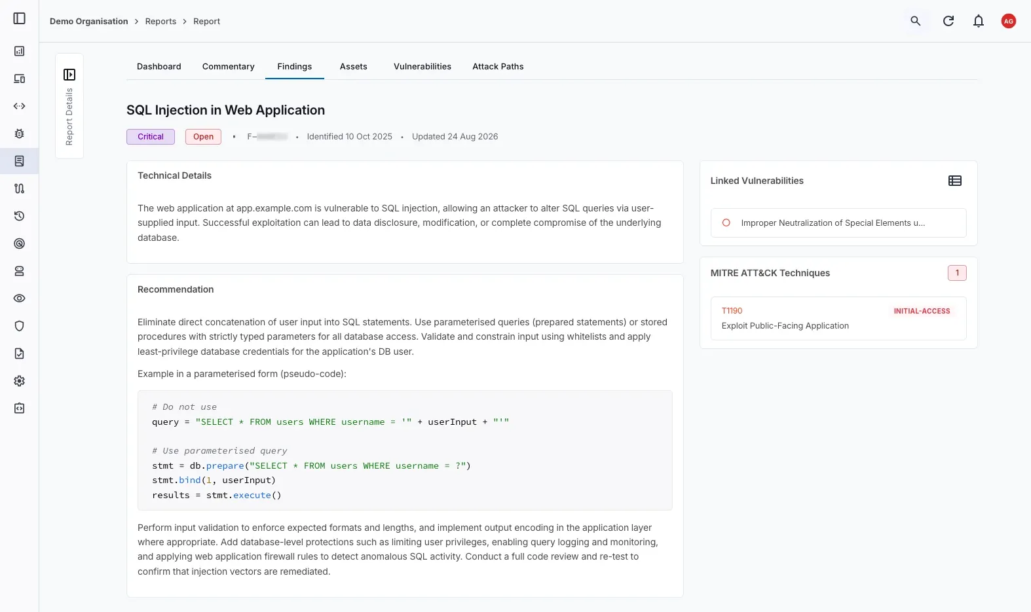1031x612 pixels.
Task: Open the AG user avatar menu
Action: click(1009, 21)
